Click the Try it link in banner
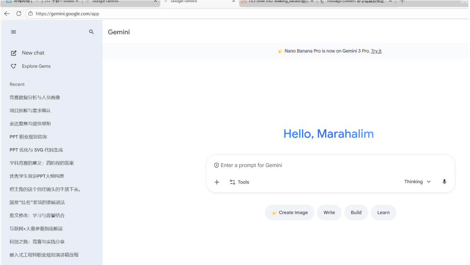 coord(376,51)
